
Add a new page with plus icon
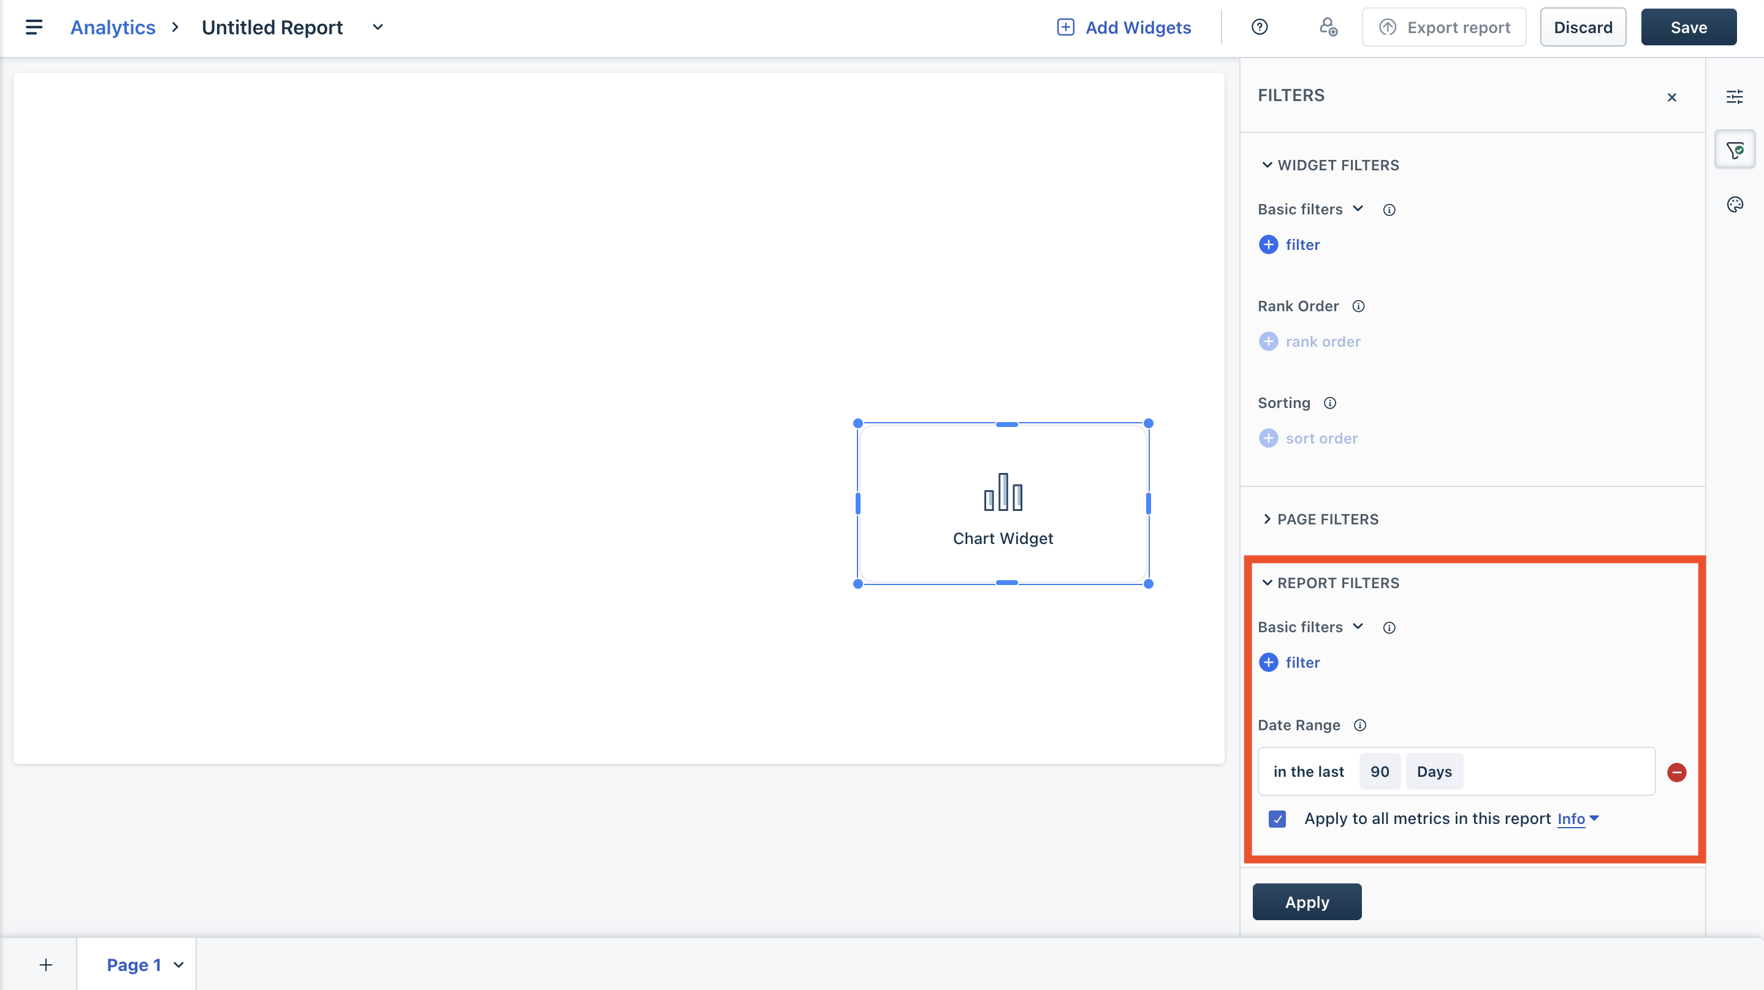[x=46, y=965]
